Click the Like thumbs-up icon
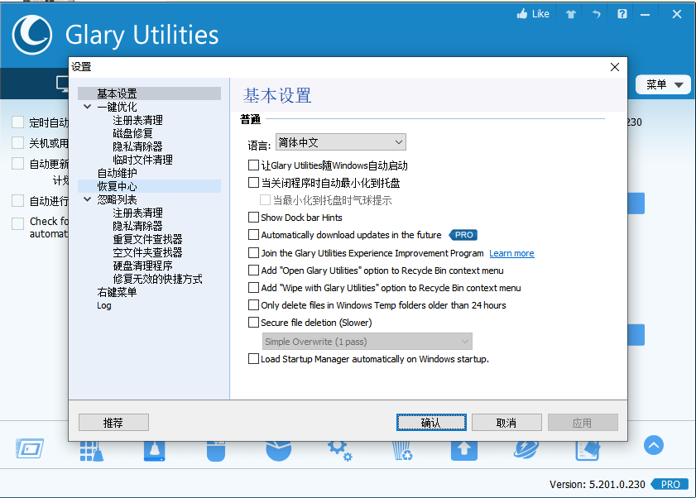696x498 pixels. 522,14
